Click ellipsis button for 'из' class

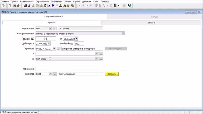101,59
